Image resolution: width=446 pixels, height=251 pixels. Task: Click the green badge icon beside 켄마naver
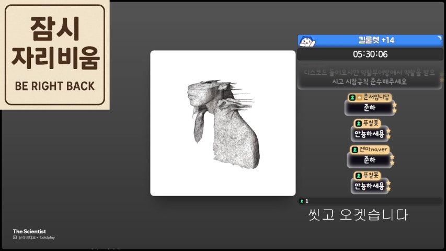(x=354, y=150)
